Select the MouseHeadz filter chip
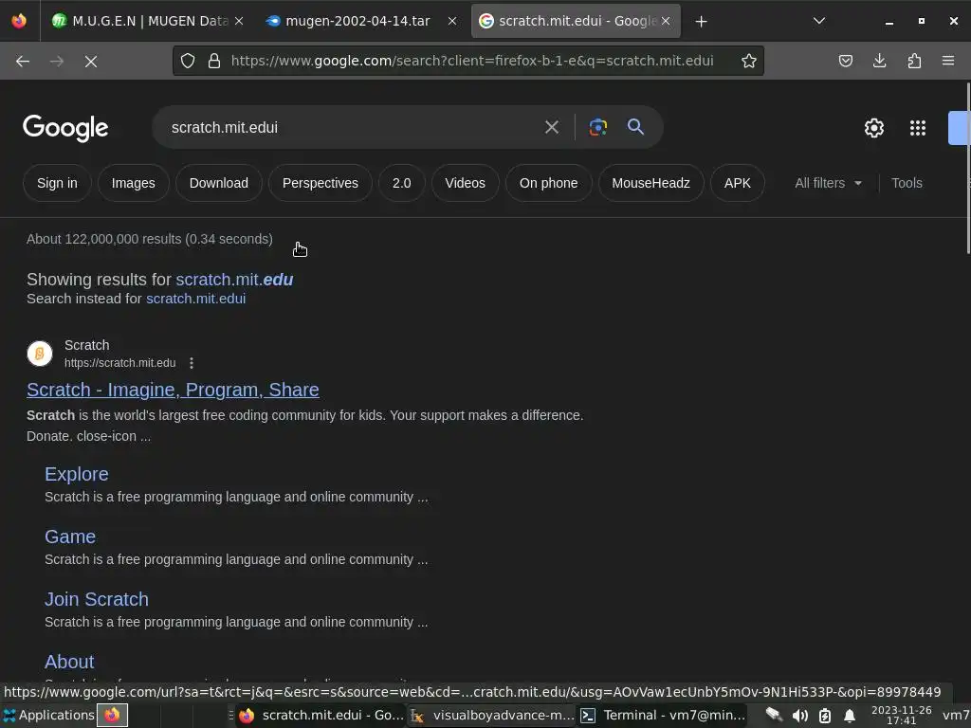971x728 pixels. point(650,183)
